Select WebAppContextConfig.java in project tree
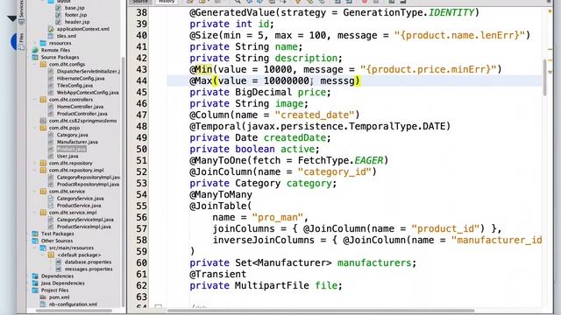Screen dimensions: 561x315 pyautogui.click(x=88, y=93)
